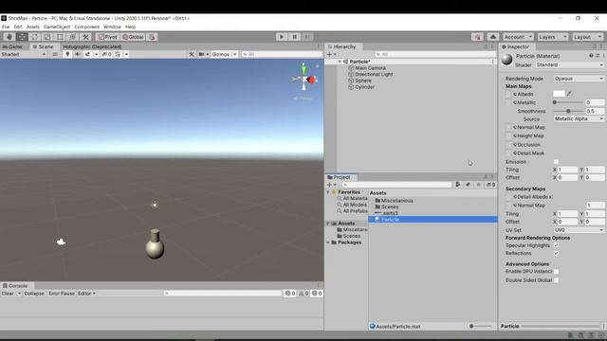Collapse the Particle scene in Hierarchy
Image resolution: width=607 pixels, height=341 pixels.
point(340,62)
